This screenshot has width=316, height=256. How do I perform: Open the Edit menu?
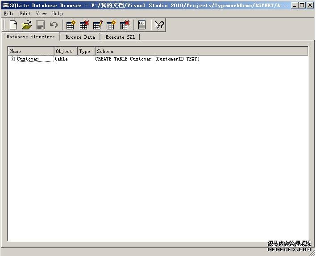25,14
